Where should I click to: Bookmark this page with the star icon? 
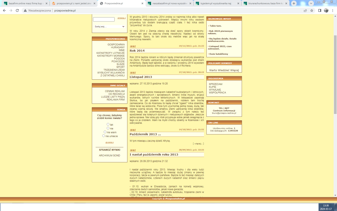(x=312, y=10)
